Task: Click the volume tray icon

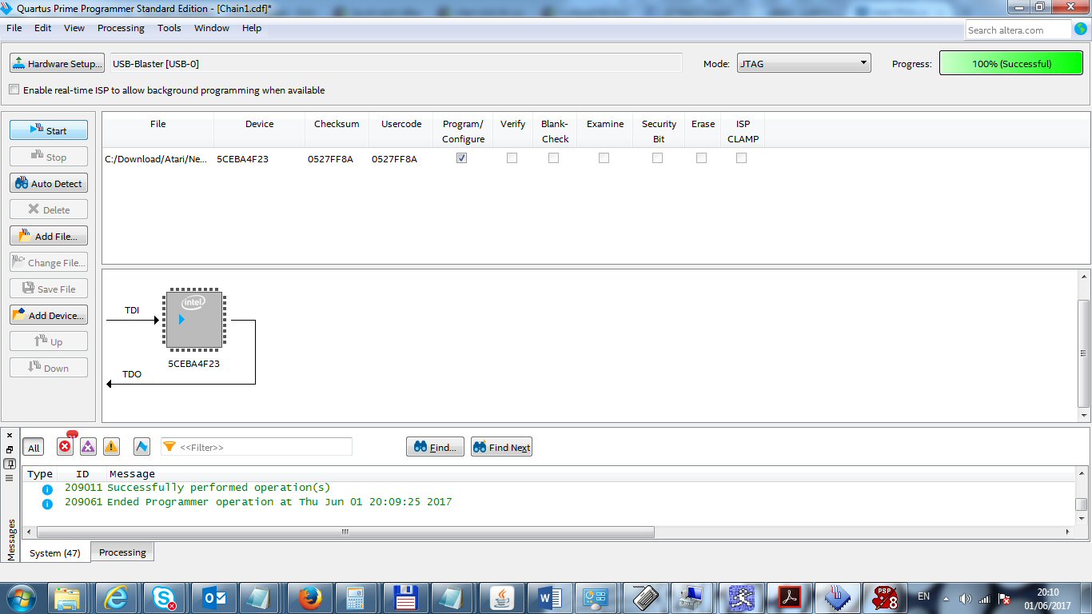Action: [x=965, y=599]
